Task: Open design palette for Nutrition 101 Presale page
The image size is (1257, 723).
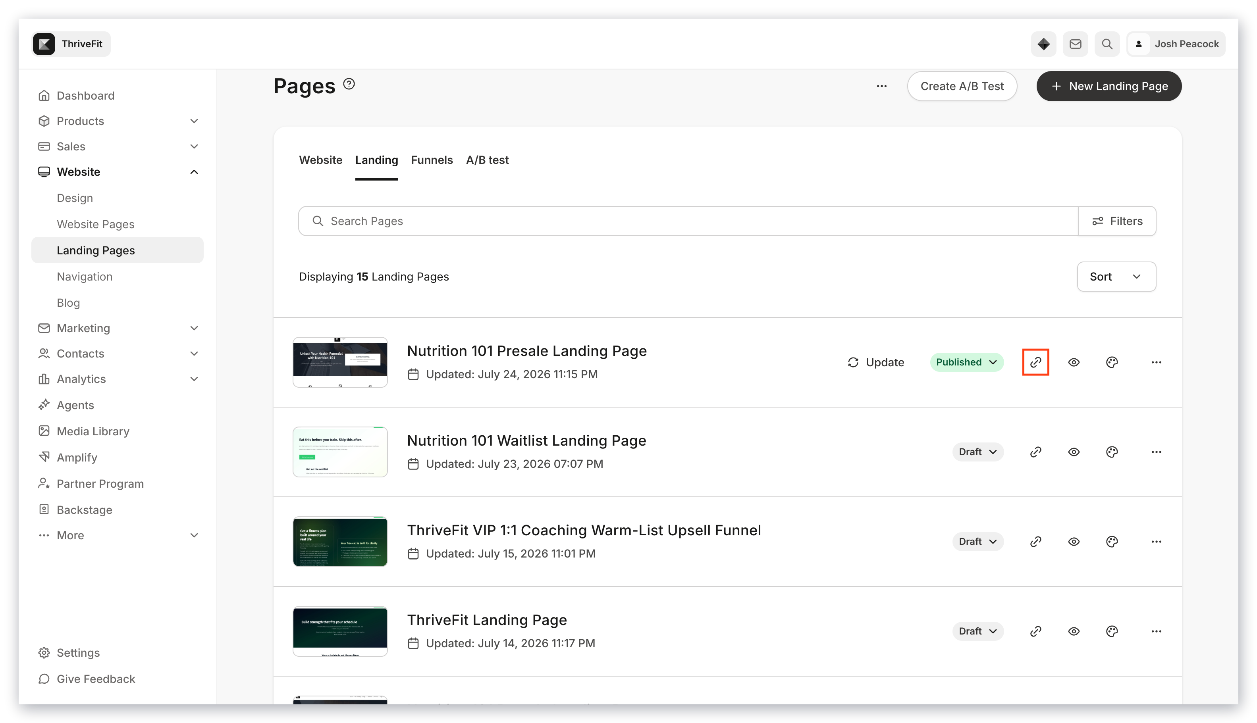Action: point(1111,362)
